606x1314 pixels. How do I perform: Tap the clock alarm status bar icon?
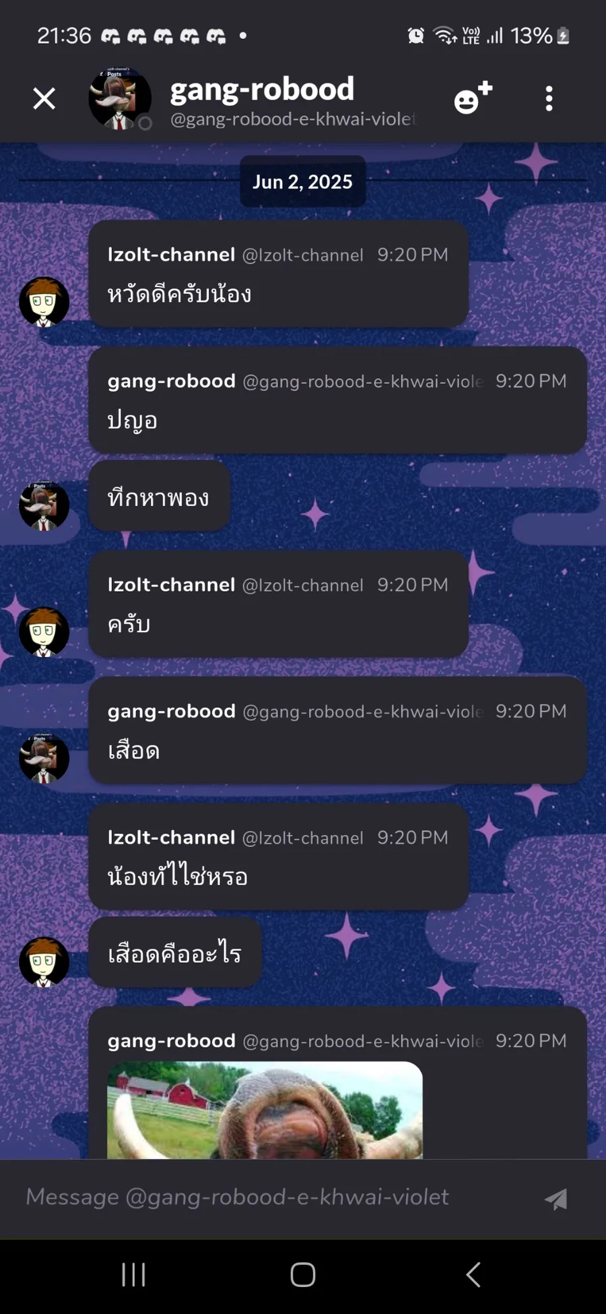[x=416, y=35]
